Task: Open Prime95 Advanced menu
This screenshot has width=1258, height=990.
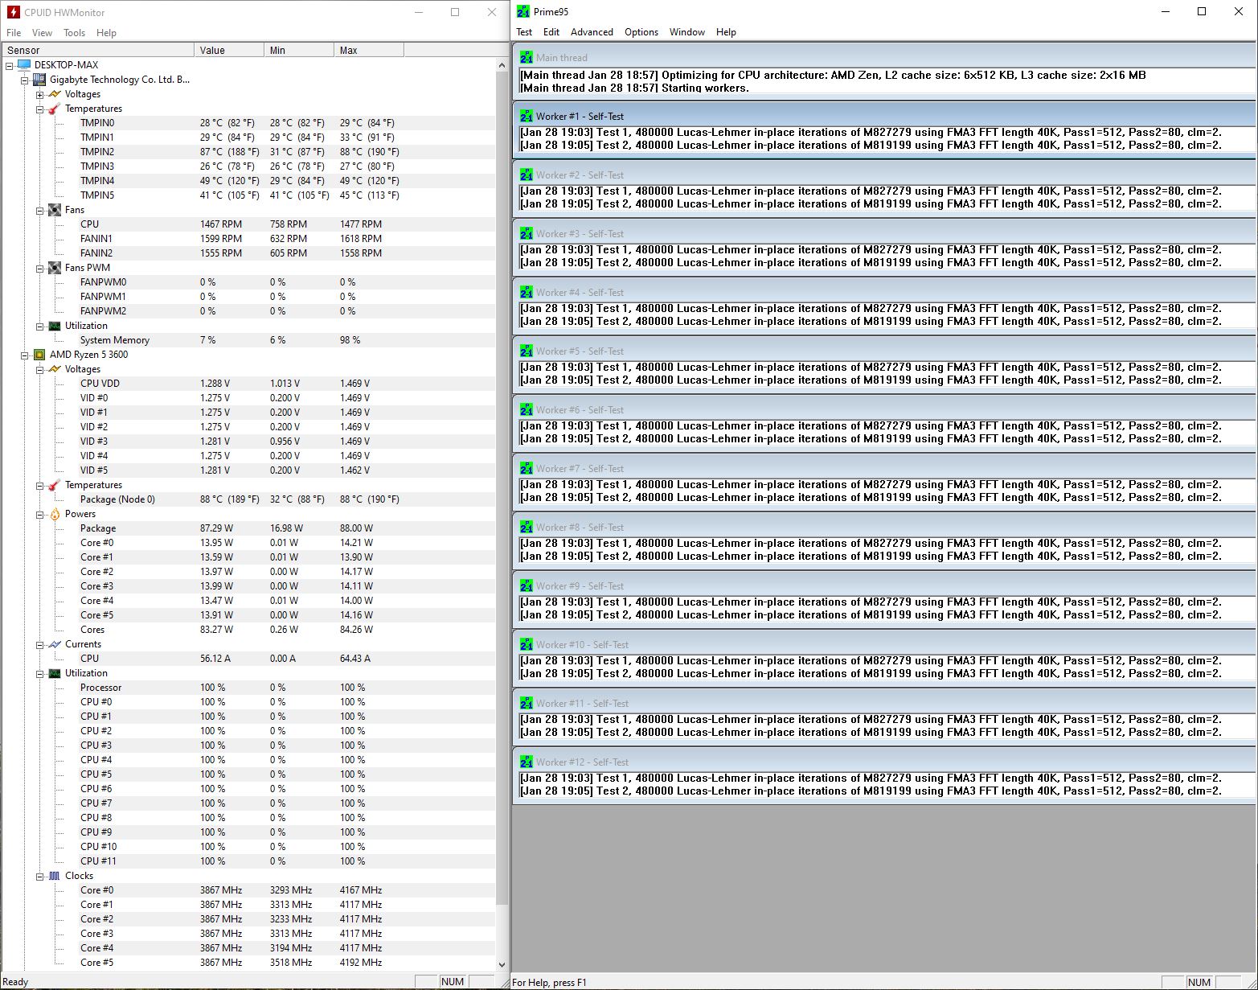Action: click(592, 32)
